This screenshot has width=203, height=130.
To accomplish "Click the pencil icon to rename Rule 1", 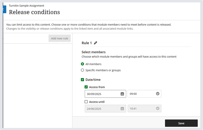I will [95, 43].
